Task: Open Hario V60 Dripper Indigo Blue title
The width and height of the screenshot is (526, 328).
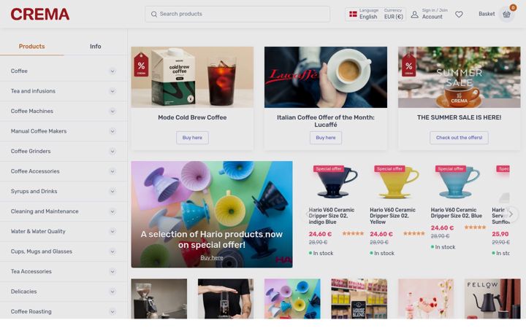Action: (x=332, y=216)
